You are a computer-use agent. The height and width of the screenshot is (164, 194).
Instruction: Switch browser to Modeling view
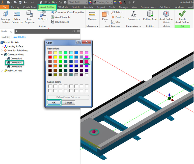pos(6,37)
